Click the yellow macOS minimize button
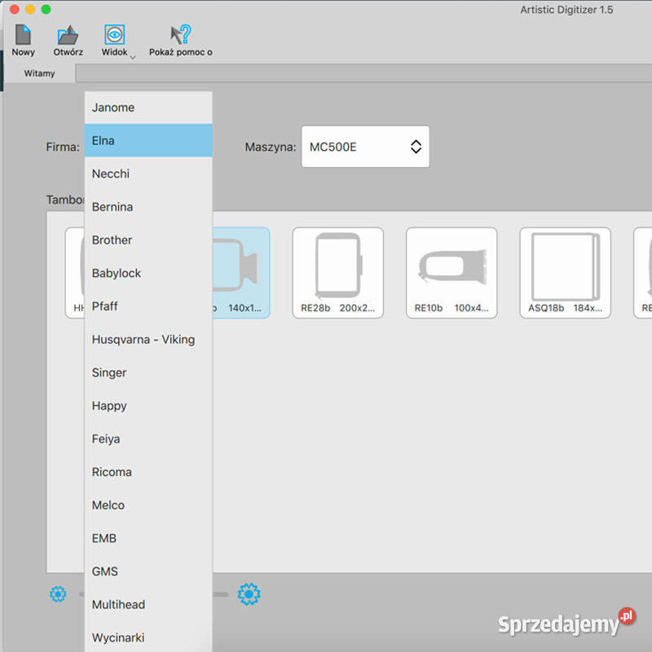 30,9
